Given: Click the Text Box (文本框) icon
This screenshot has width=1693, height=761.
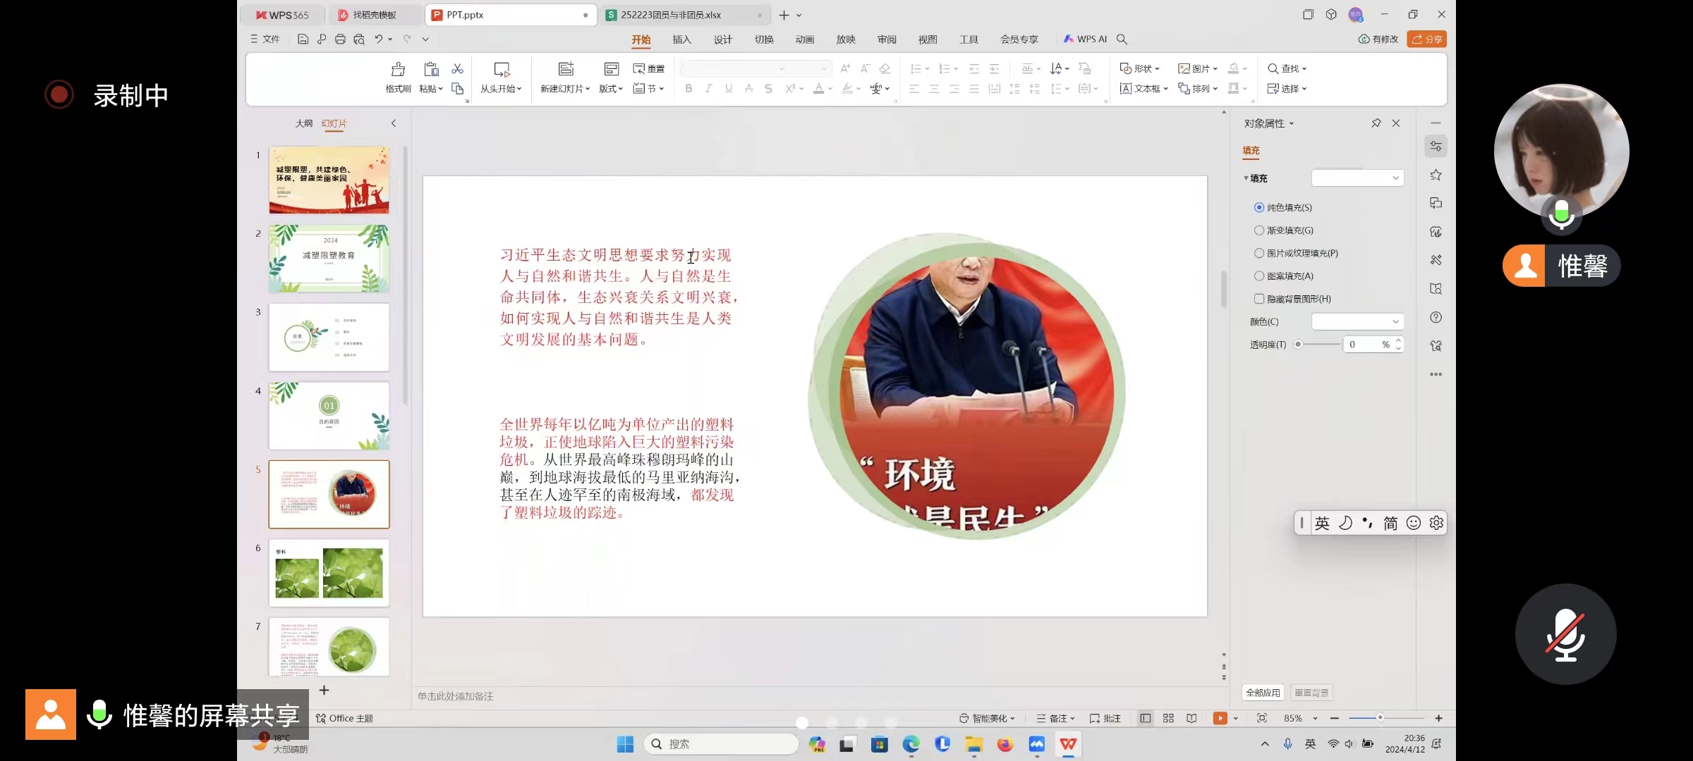Looking at the screenshot, I should pyautogui.click(x=1126, y=89).
